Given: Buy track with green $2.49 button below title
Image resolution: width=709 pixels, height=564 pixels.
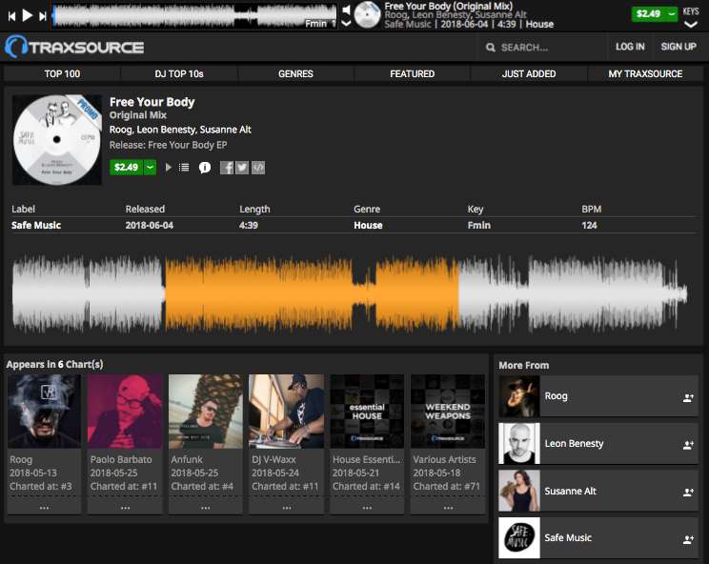Looking at the screenshot, I should [126, 168].
